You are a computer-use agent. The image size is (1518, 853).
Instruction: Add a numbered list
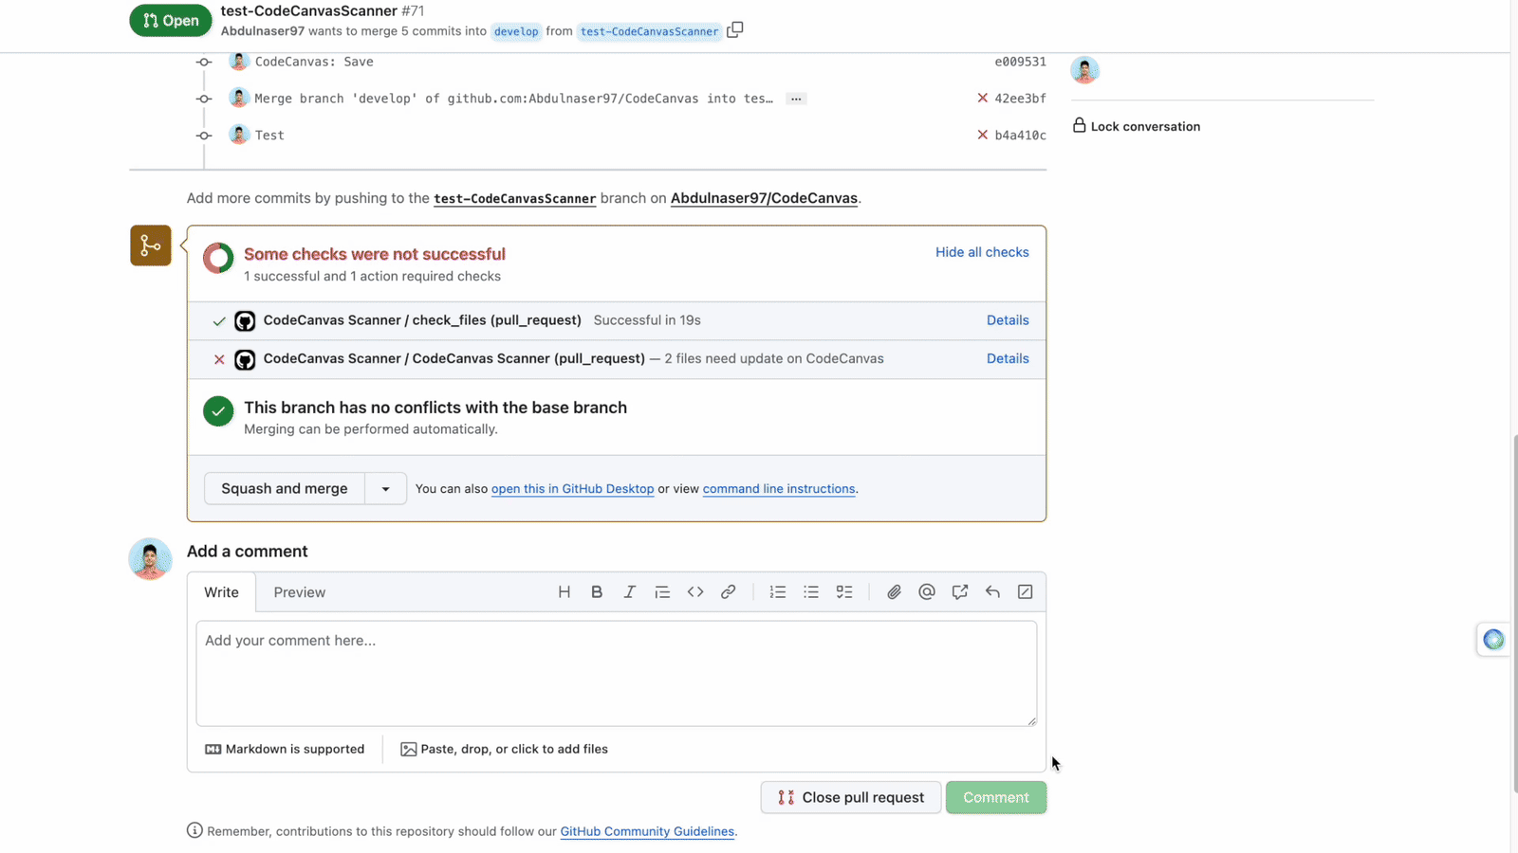click(777, 591)
